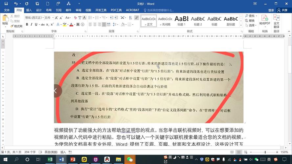This screenshot has width=292, height=164.
Task: Click the Enclose Characters circle icon
Action: point(83,24)
